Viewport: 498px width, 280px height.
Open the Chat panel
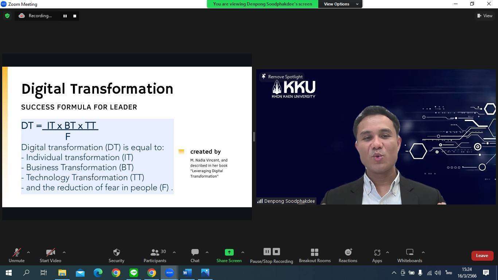pyautogui.click(x=195, y=256)
